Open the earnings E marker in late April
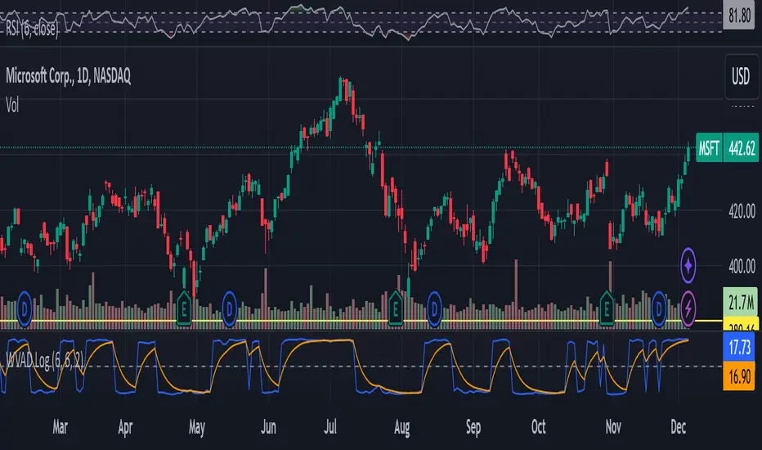The height and width of the screenshot is (450, 762). [x=184, y=308]
